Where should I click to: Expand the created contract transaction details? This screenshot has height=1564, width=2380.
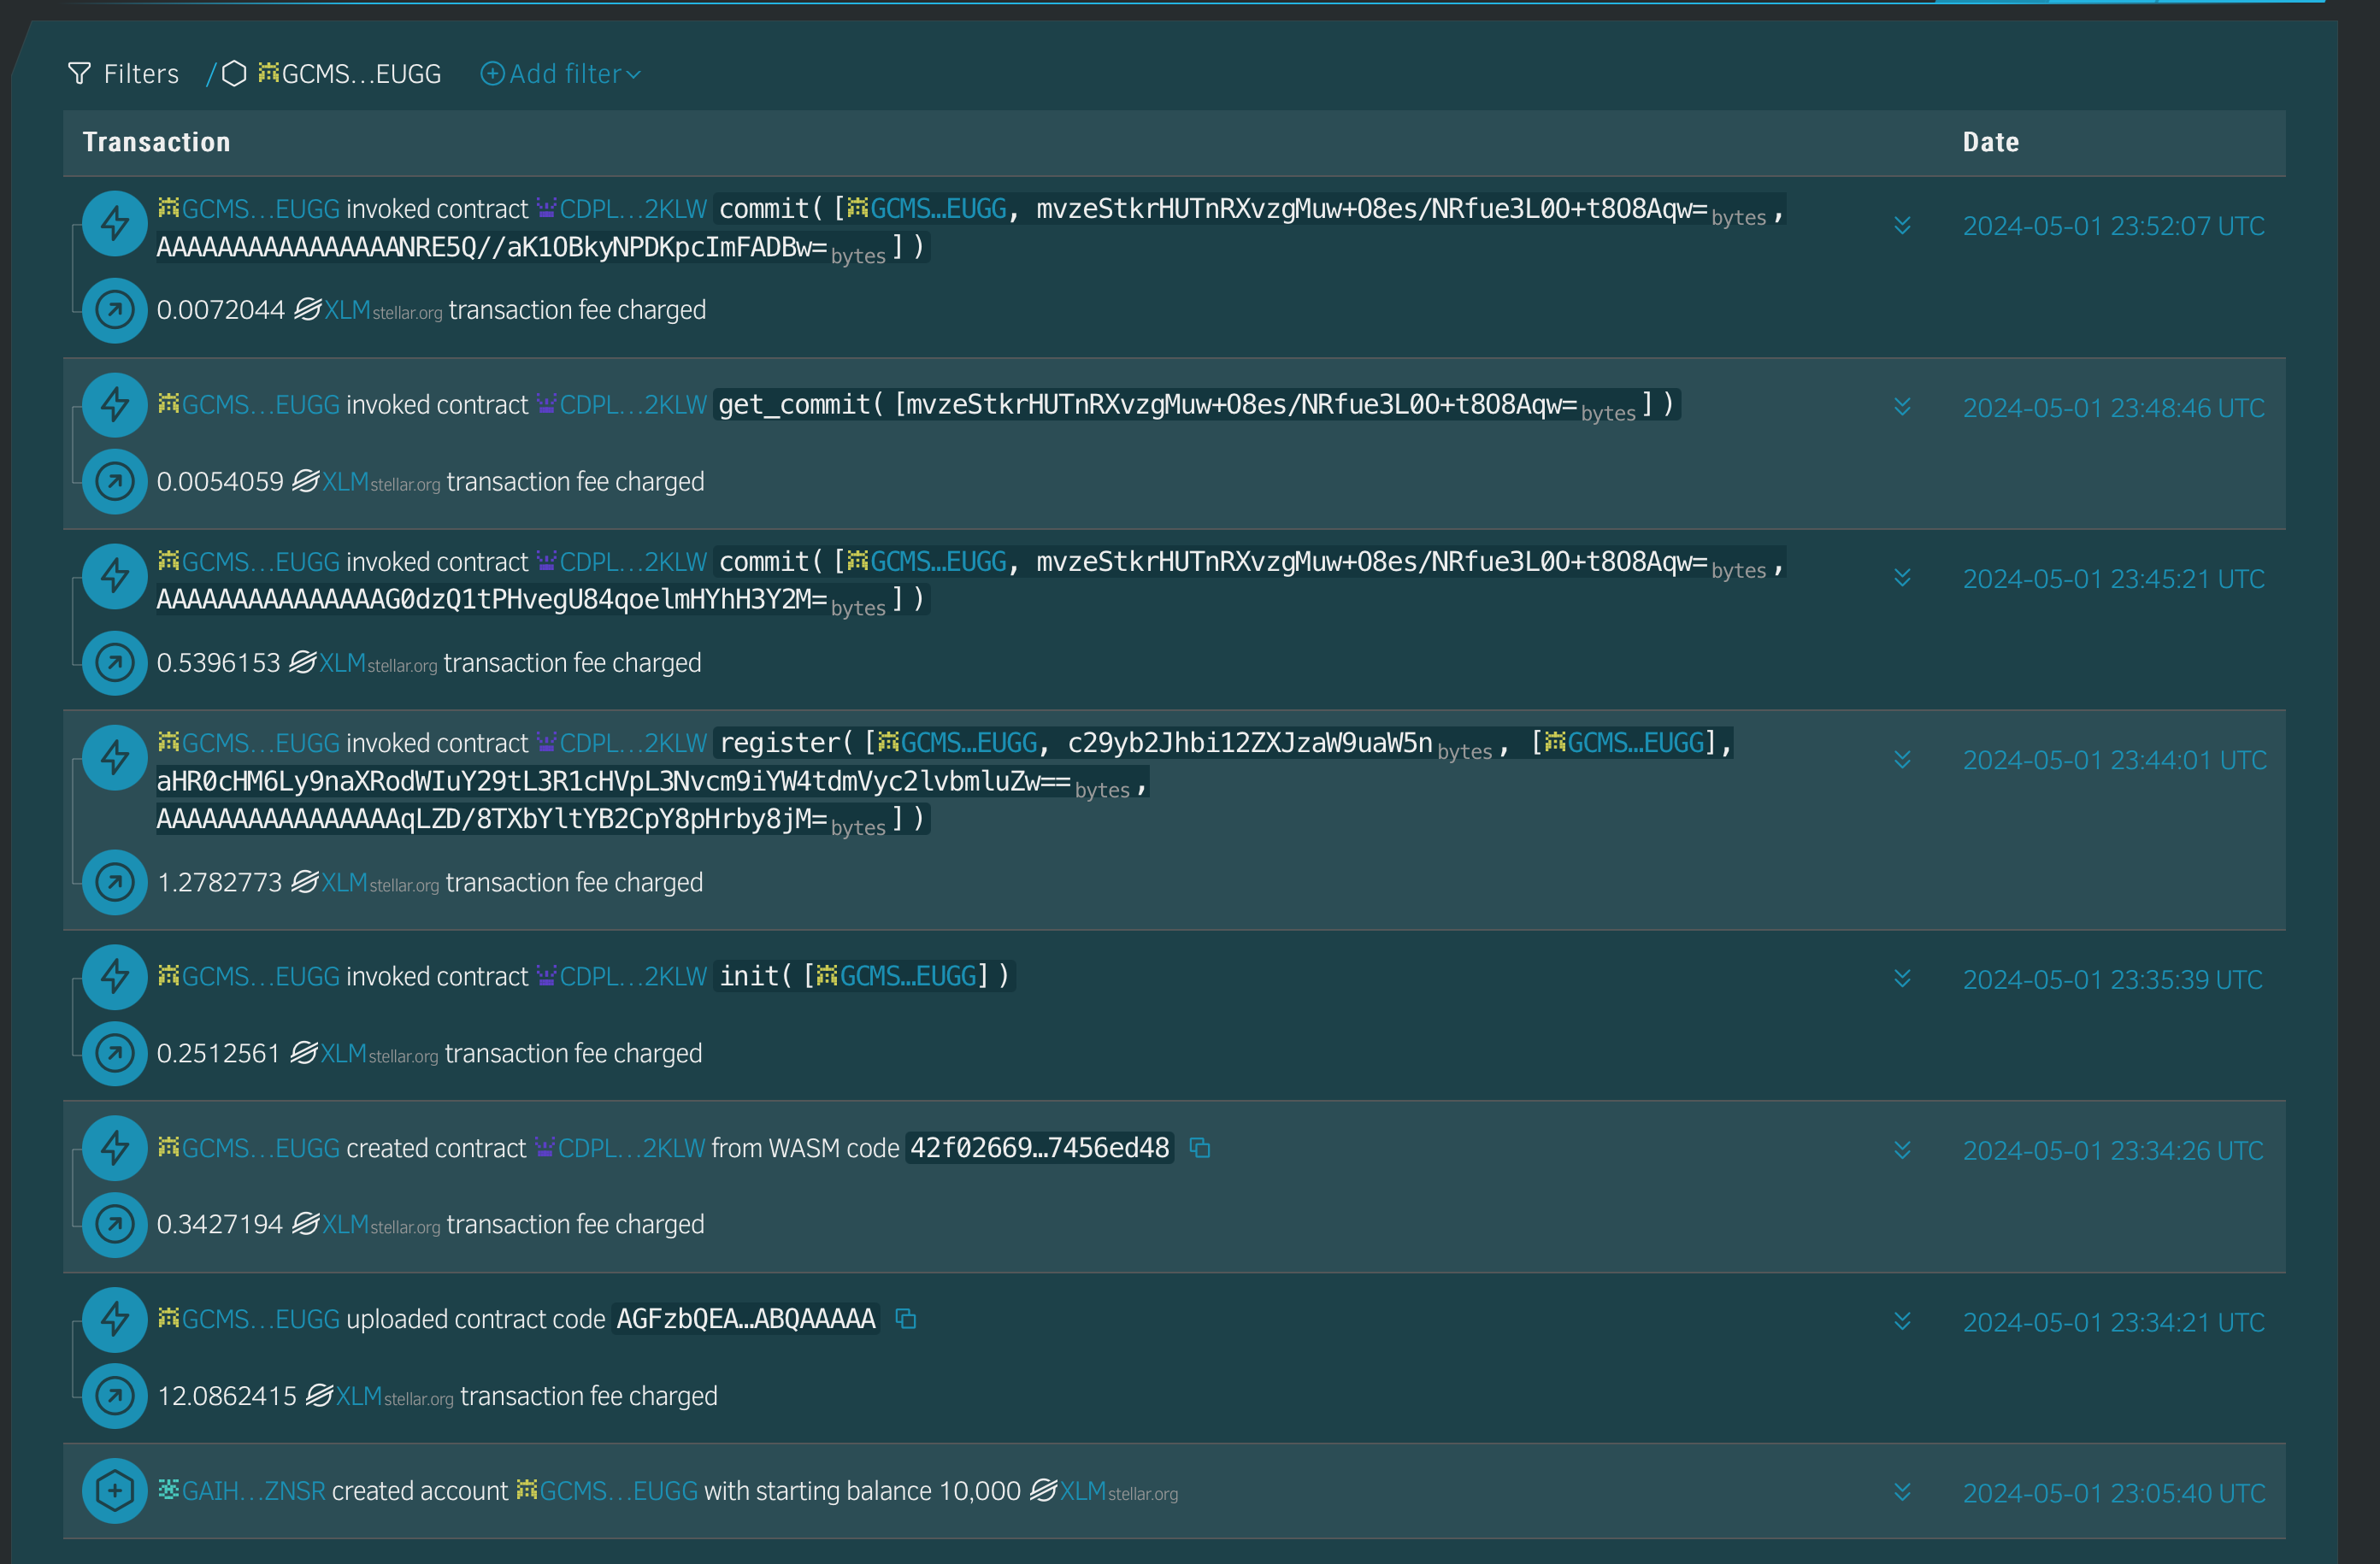[x=1902, y=1150]
